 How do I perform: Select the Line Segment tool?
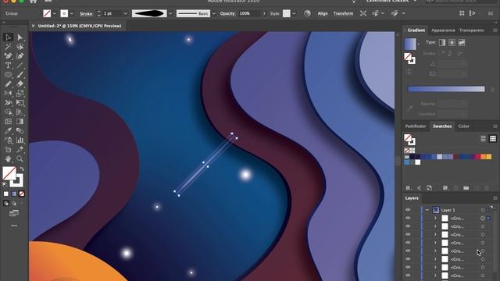(20, 66)
